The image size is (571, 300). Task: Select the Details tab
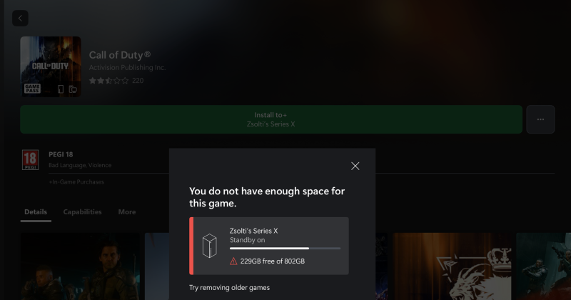coord(36,212)
